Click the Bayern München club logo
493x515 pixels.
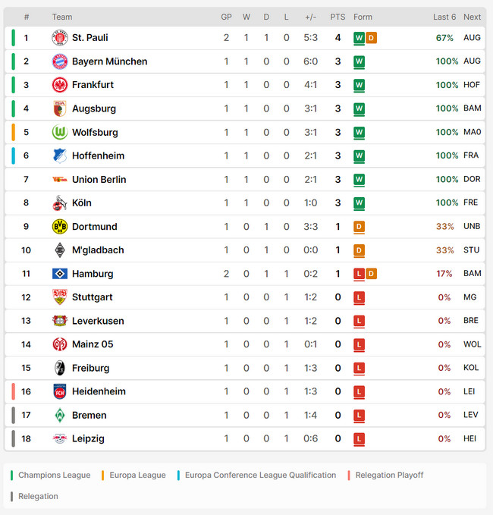(60, 61)
